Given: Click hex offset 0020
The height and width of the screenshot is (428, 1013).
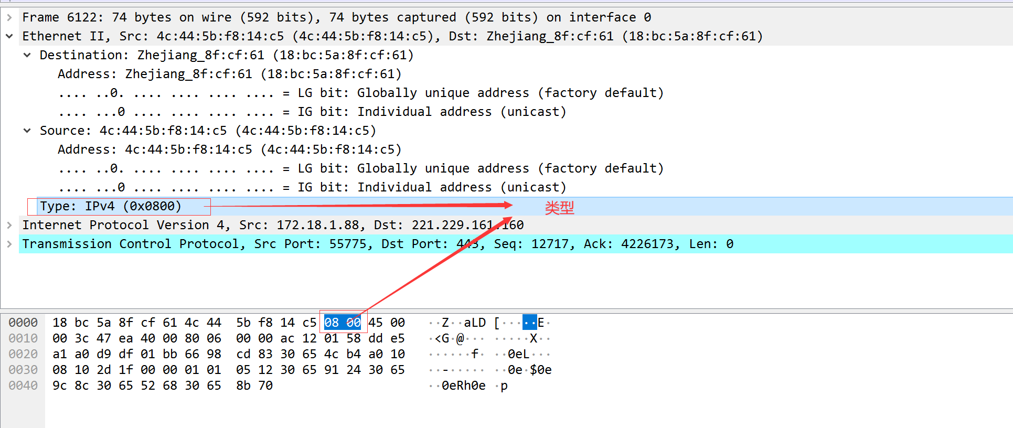Looking at the screenshot, I should coord(23,354).
